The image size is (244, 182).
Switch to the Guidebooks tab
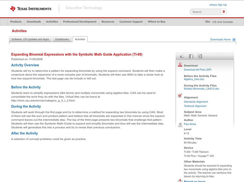[62, 39]
